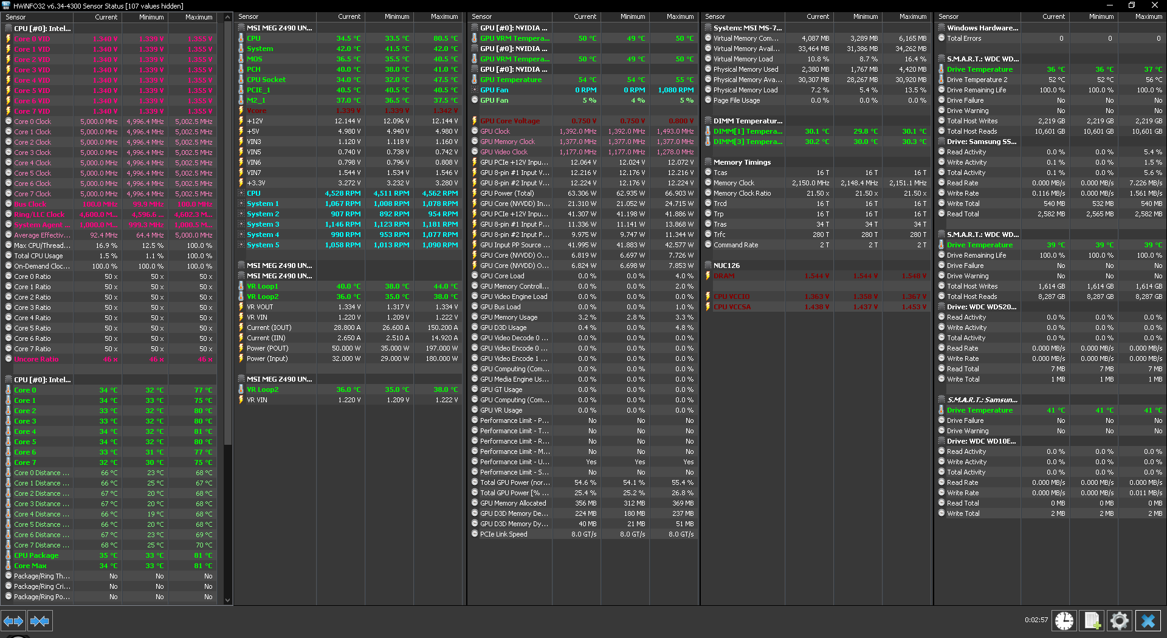Select the Core Max temperature row
The image size is (1167, 638).
point(109,566)
